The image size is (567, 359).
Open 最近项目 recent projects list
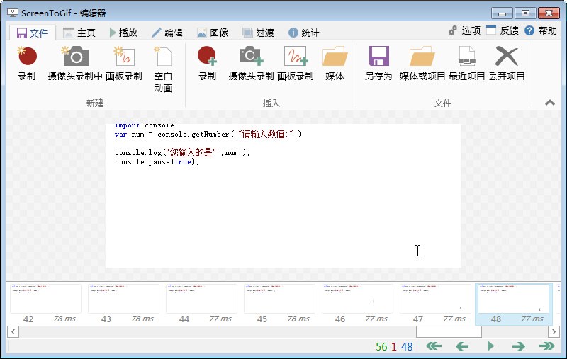pos(466,64)
